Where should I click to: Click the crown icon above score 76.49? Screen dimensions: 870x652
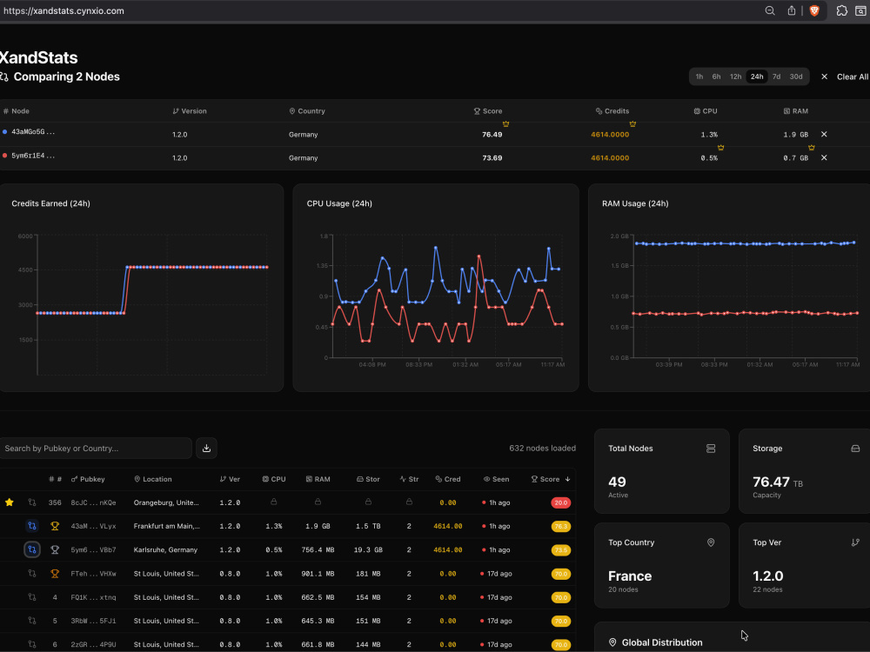[505, 124]
